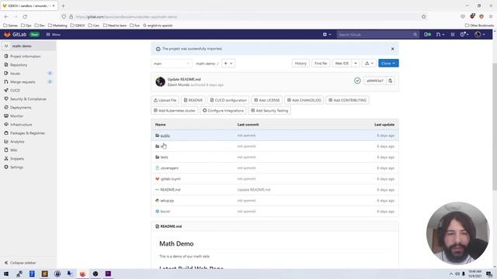
Task: Open the Web IDE button
Action: click(x=342, y=64)
